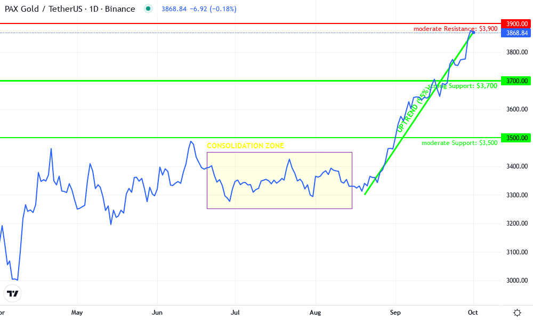Click the moderate Resistance: $3,900 label
This screenshot has width=533, height=320.
tap(456, 28)
